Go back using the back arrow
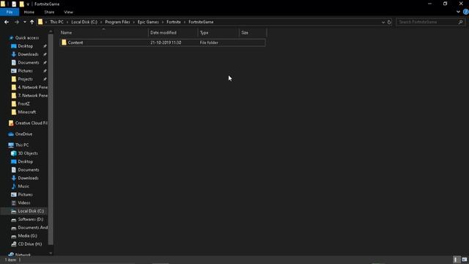This screenshot has width=469, height=264. (7, 22)
